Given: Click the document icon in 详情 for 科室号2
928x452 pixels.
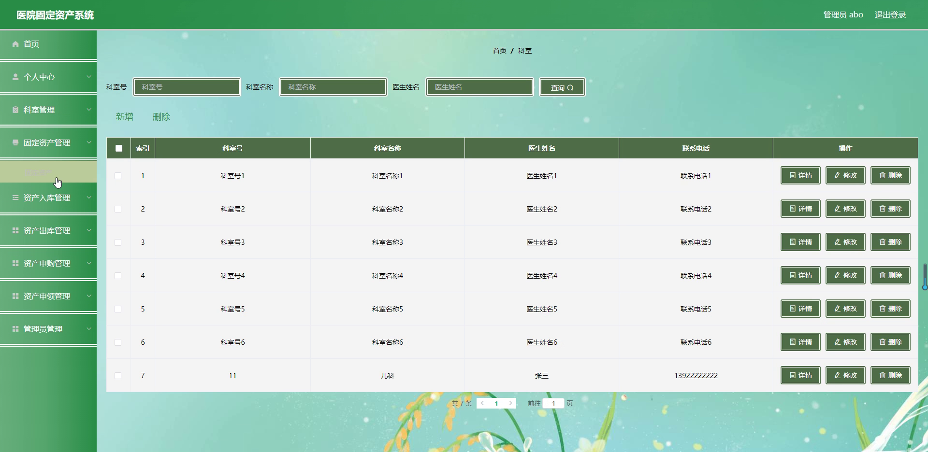Looking at the screenshot, I should (793, 209).
